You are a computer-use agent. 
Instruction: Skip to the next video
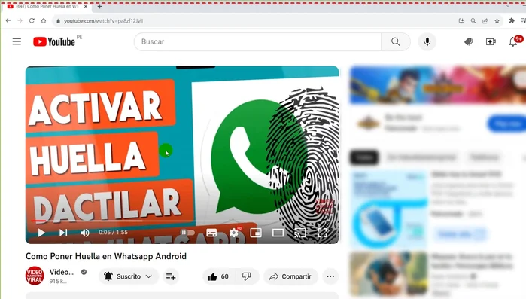pos(63,233)
